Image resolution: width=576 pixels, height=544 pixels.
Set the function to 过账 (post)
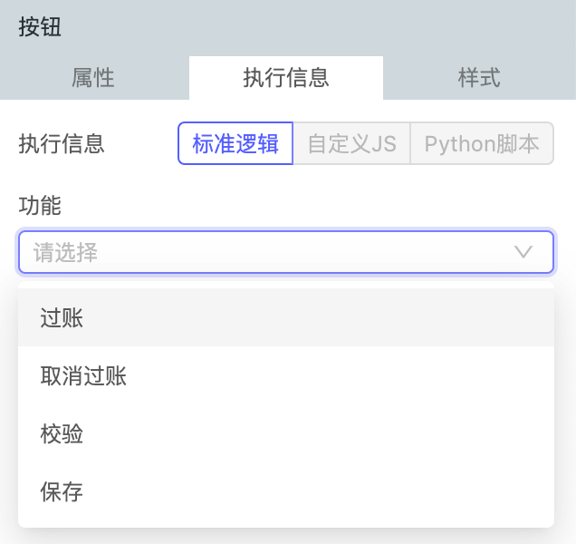pyautogui.click(x=62, y=317)
